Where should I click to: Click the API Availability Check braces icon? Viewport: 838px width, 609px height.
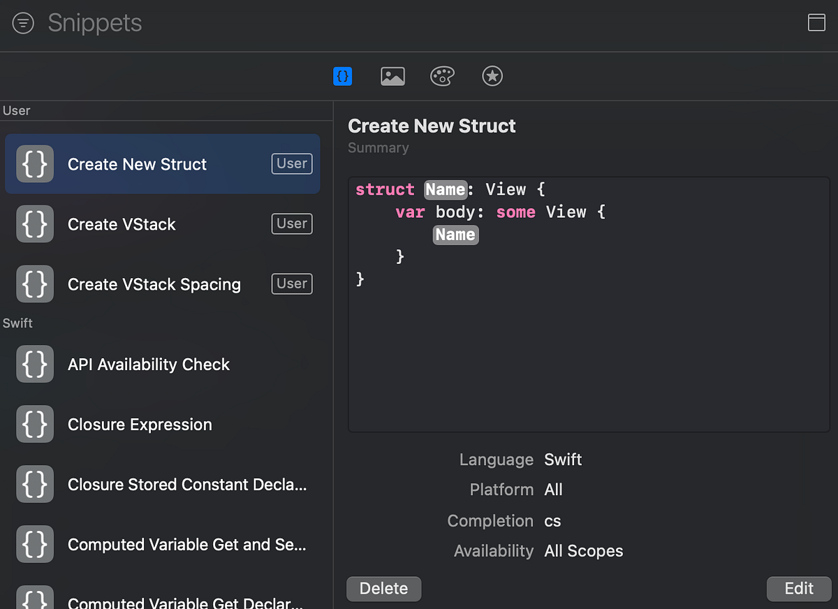pyautogui.click(x=34, y=364)
